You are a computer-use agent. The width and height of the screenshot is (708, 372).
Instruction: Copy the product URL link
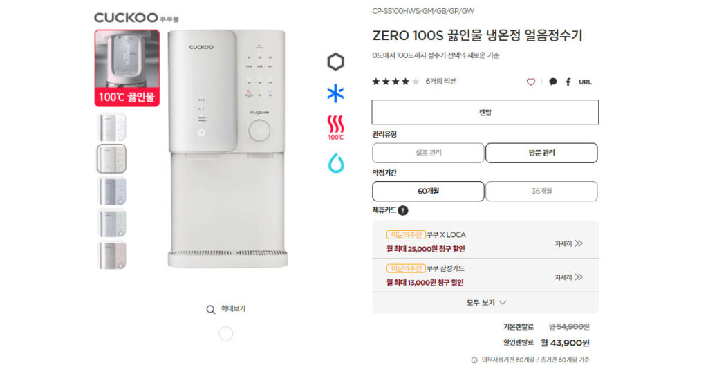[x=585, y=82]
